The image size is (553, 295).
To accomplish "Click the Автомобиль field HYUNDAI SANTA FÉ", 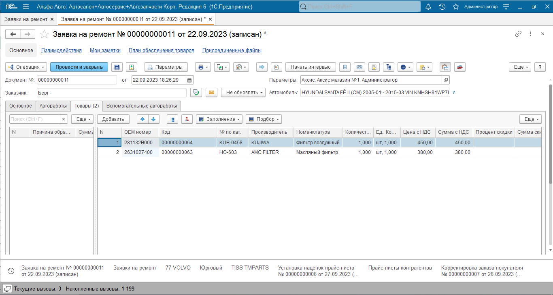I will pyautogui.click(x=375, y=93).
